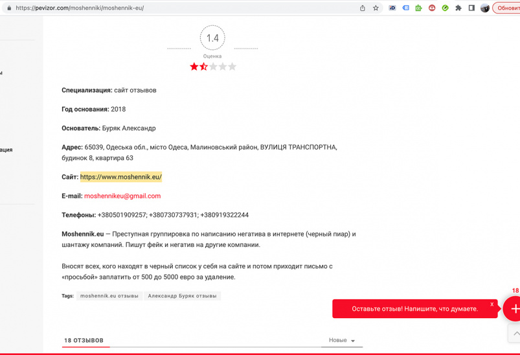Toggle the browser side panel icon
The image size is (520, 355).
(471, 8)
